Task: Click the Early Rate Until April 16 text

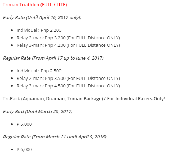Action: (x=42, y=18)
